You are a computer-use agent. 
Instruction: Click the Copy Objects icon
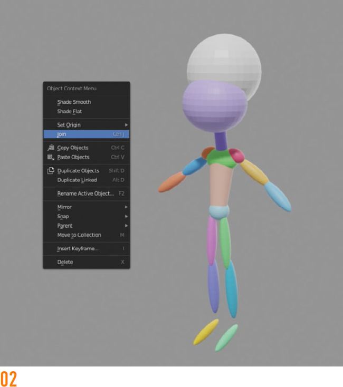(51, 148)
